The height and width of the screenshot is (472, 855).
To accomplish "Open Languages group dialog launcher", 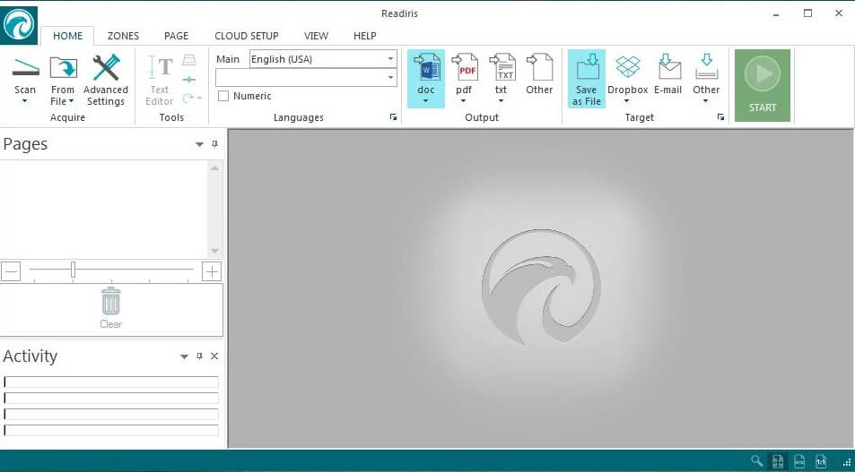I will (393, 117).
